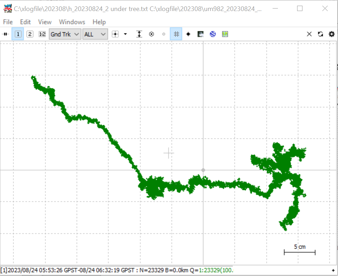Click the fit vertical range icon
The image size is (338, 276).
tap(139, 34)
